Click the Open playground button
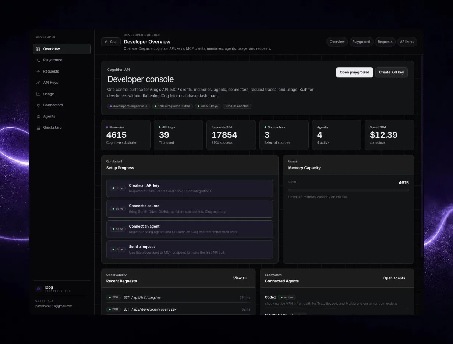This screenshot has width=453, height=344. pyautogui.click(x=354, y=72)
